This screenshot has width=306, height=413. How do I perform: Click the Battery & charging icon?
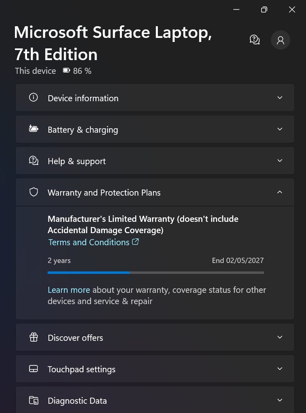point(34,129)
